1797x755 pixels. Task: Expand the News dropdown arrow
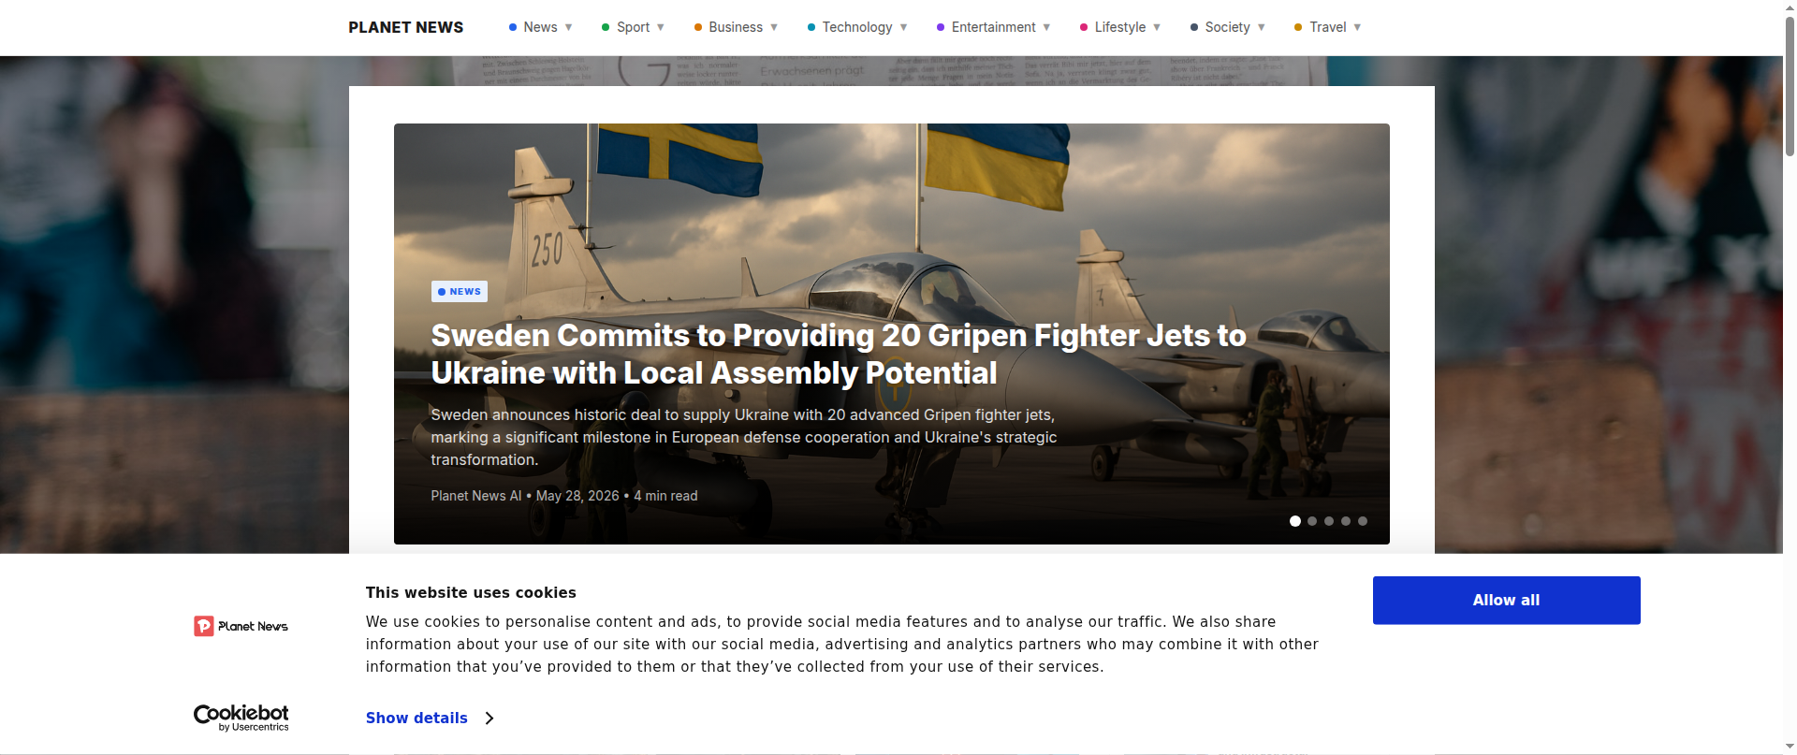[568, 27]
